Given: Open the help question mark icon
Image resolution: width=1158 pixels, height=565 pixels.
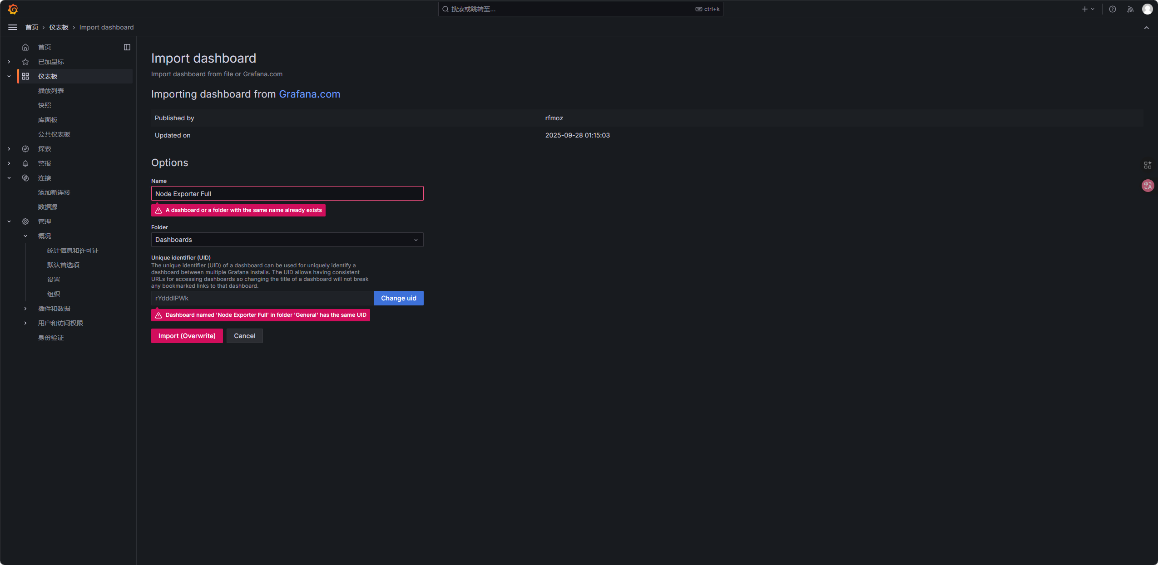Looking at the screenshot, I should pos(1112,9).
